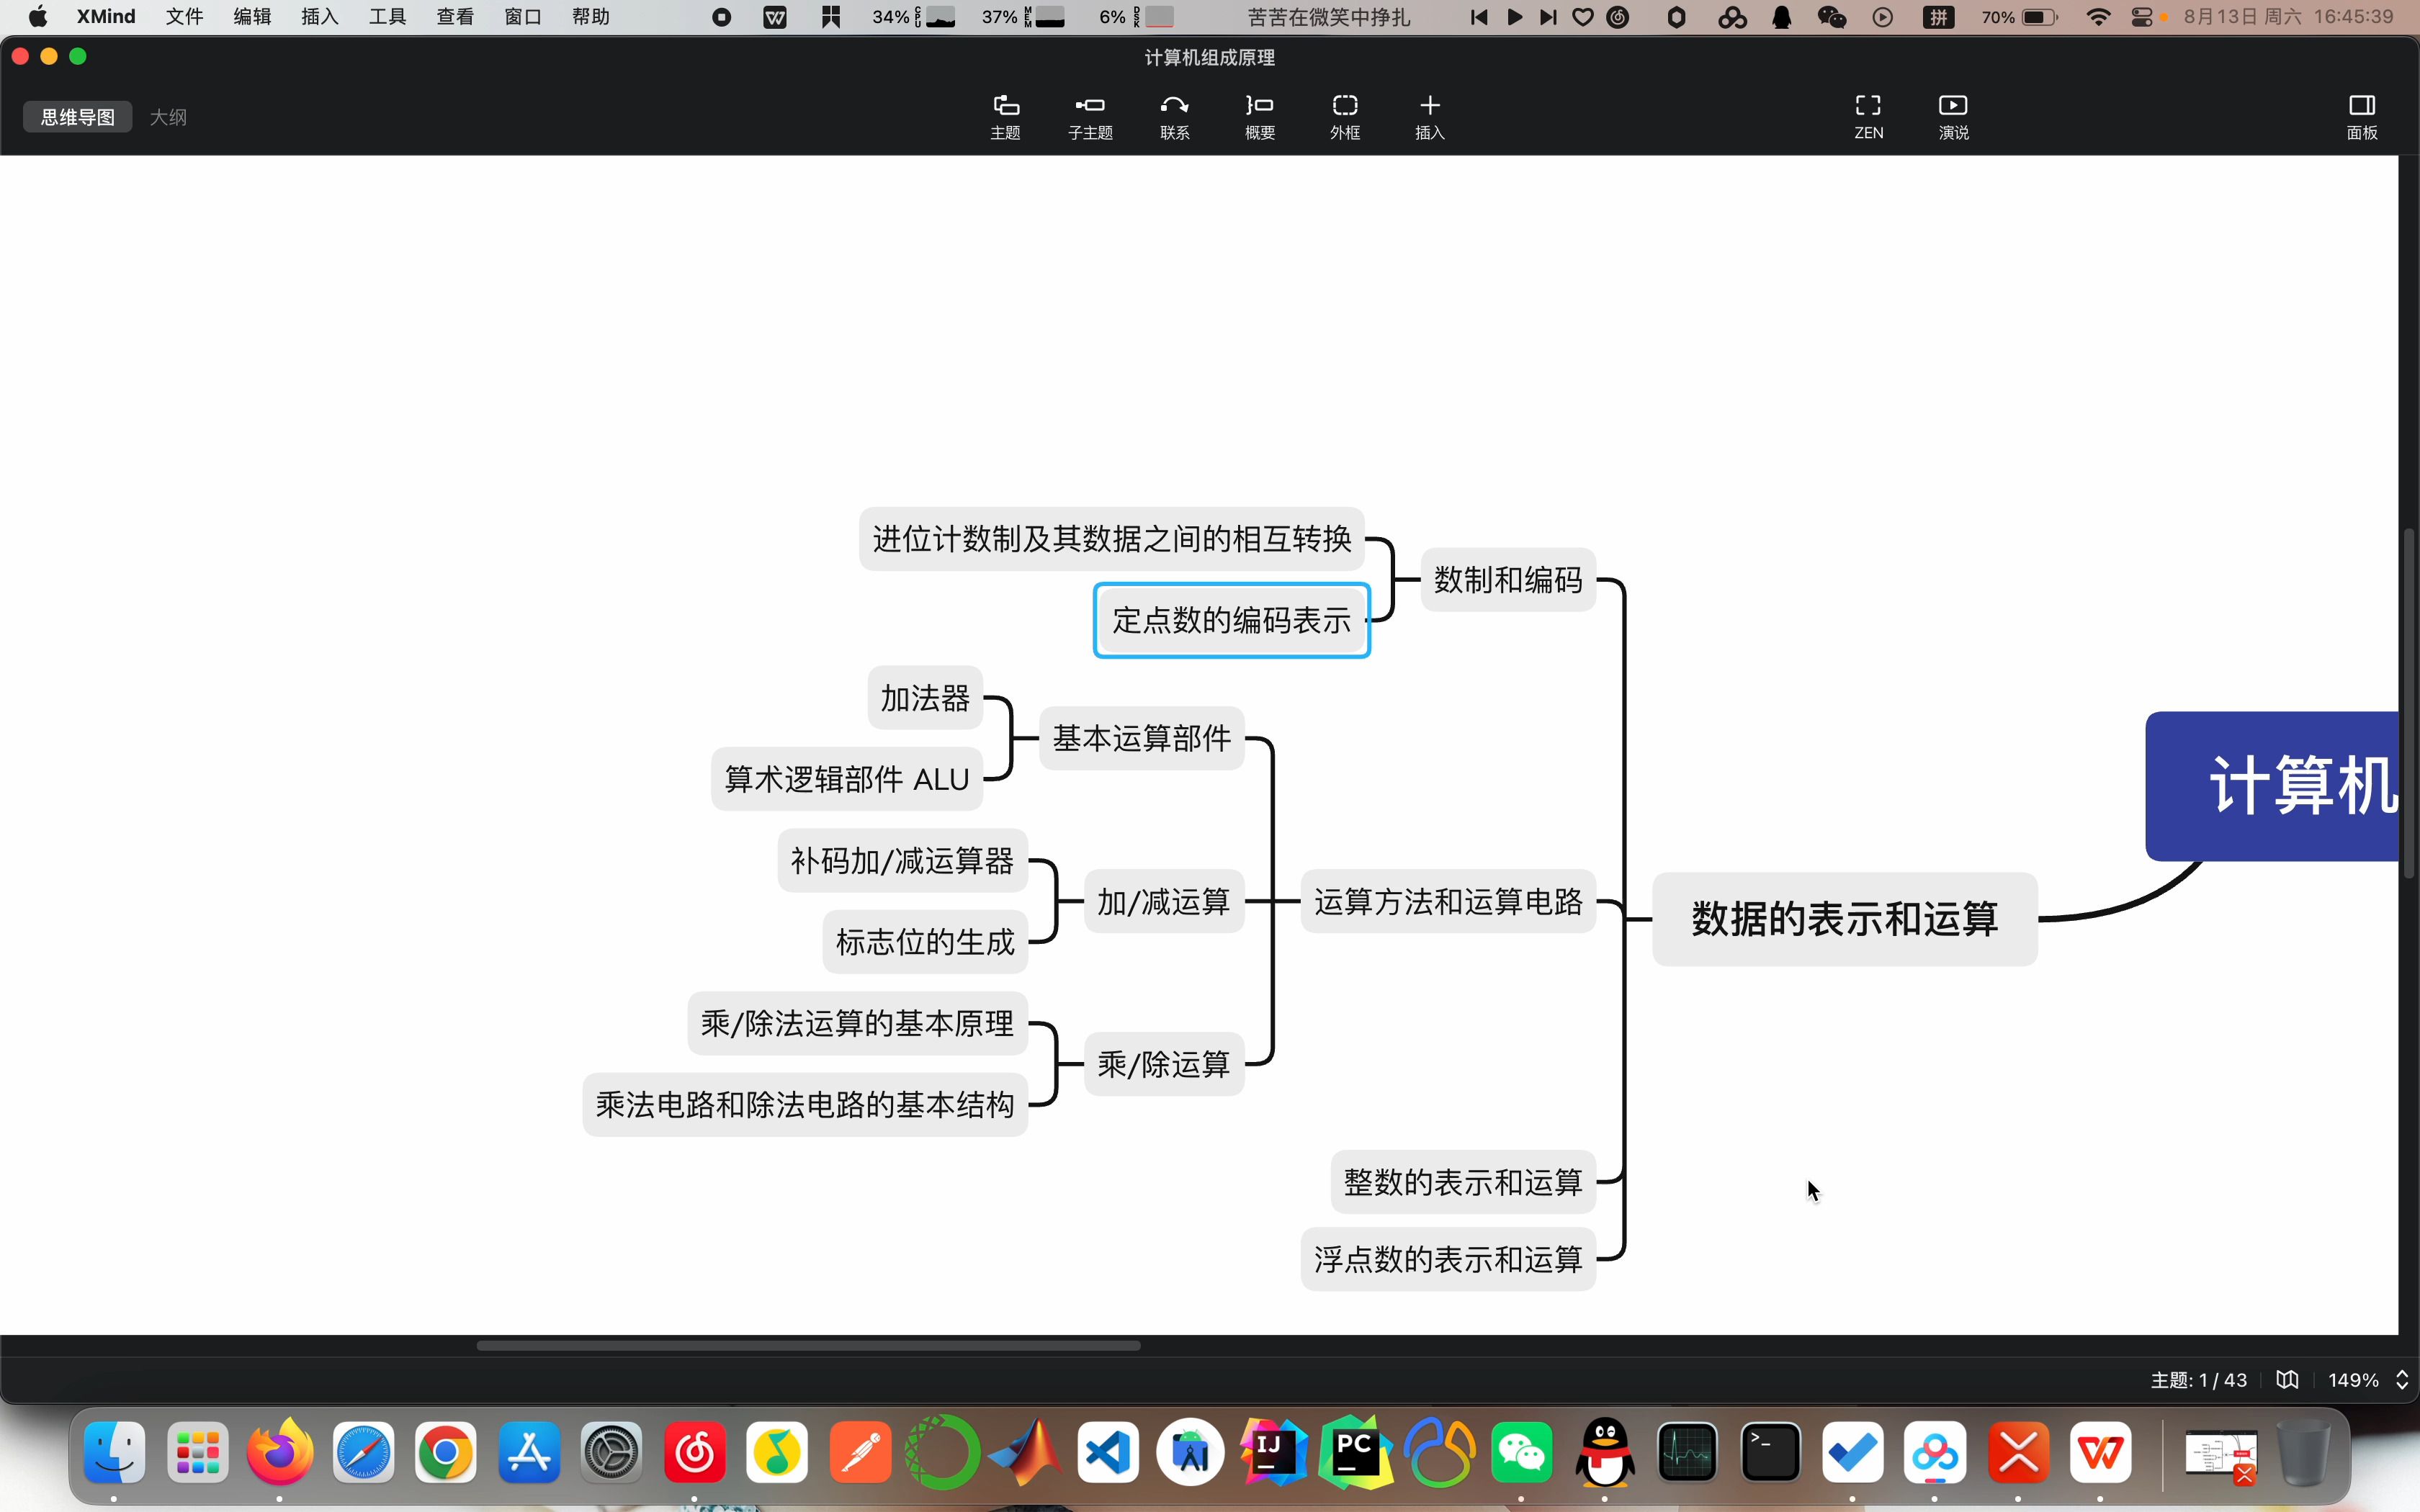The height and width of the screenshot is (1512, 2420).
Task: Open the 查看 menu
Action: pos(455,17)
